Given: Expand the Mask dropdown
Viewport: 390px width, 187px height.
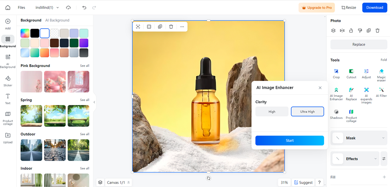Looking at the screenshot, I should point(383,138).
